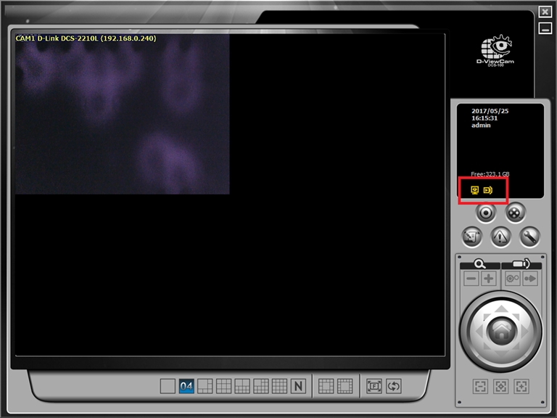Click the round record button
The height and width of the screenshot is (418, 557).
(x=486, y=213)
